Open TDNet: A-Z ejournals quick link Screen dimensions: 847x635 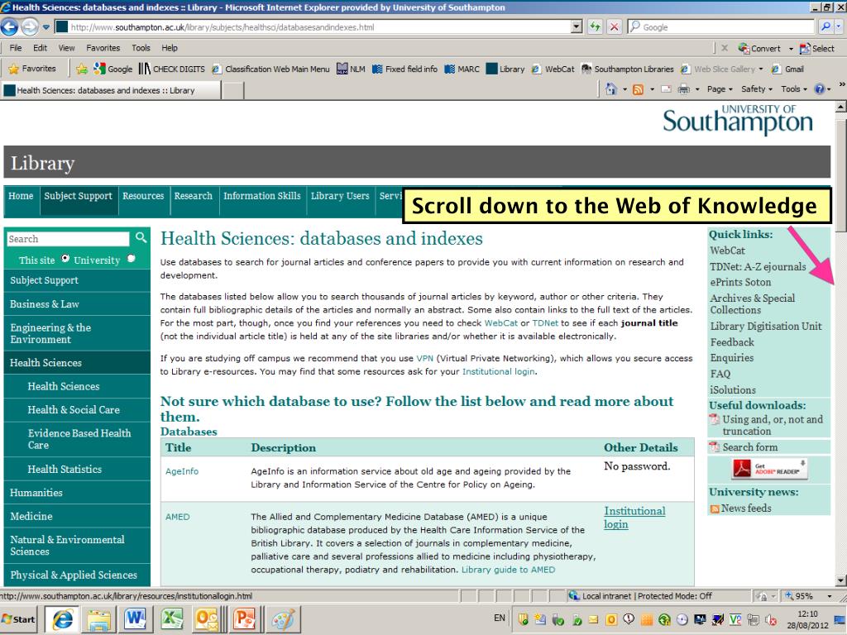(758, 266)
